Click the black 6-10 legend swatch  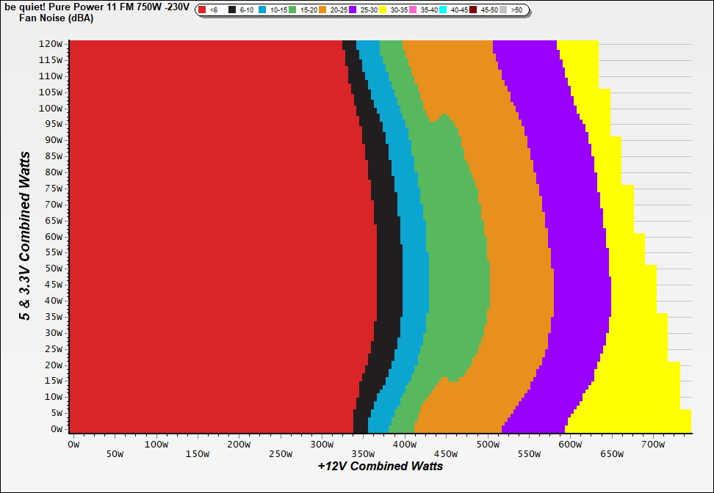(x=233, y=10)
